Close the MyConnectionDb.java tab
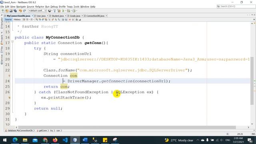Screen dimensions: 256x144 pyautogui.click(x=32, y=16)
